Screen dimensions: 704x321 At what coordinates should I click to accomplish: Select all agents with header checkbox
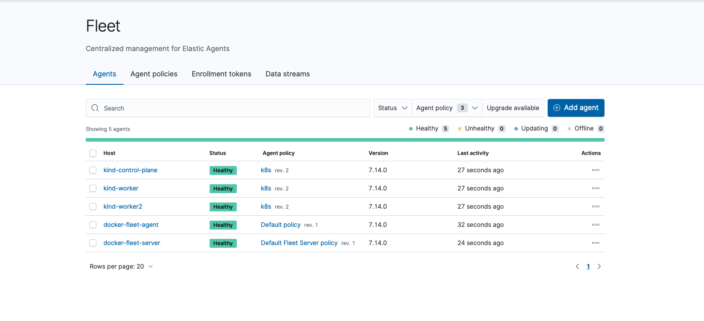coord(93,153)
